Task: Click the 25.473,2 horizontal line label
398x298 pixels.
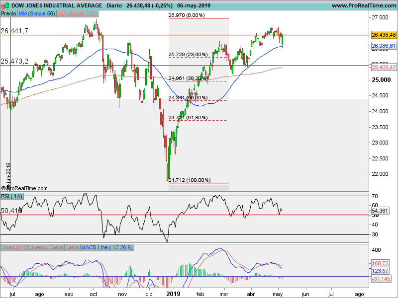Action: 14,61
